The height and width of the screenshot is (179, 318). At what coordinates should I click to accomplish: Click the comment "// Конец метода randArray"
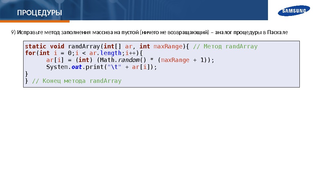[77, 81]
